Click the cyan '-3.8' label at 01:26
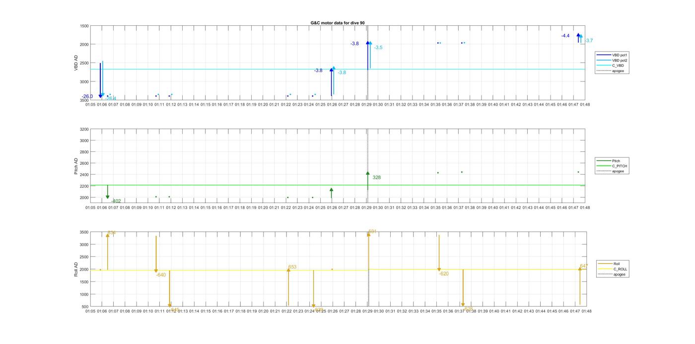 coord(342,72)
